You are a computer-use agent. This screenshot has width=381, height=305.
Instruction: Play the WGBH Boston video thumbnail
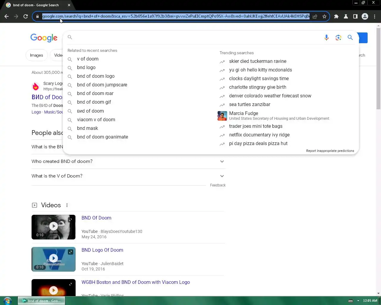pos(54,288)
